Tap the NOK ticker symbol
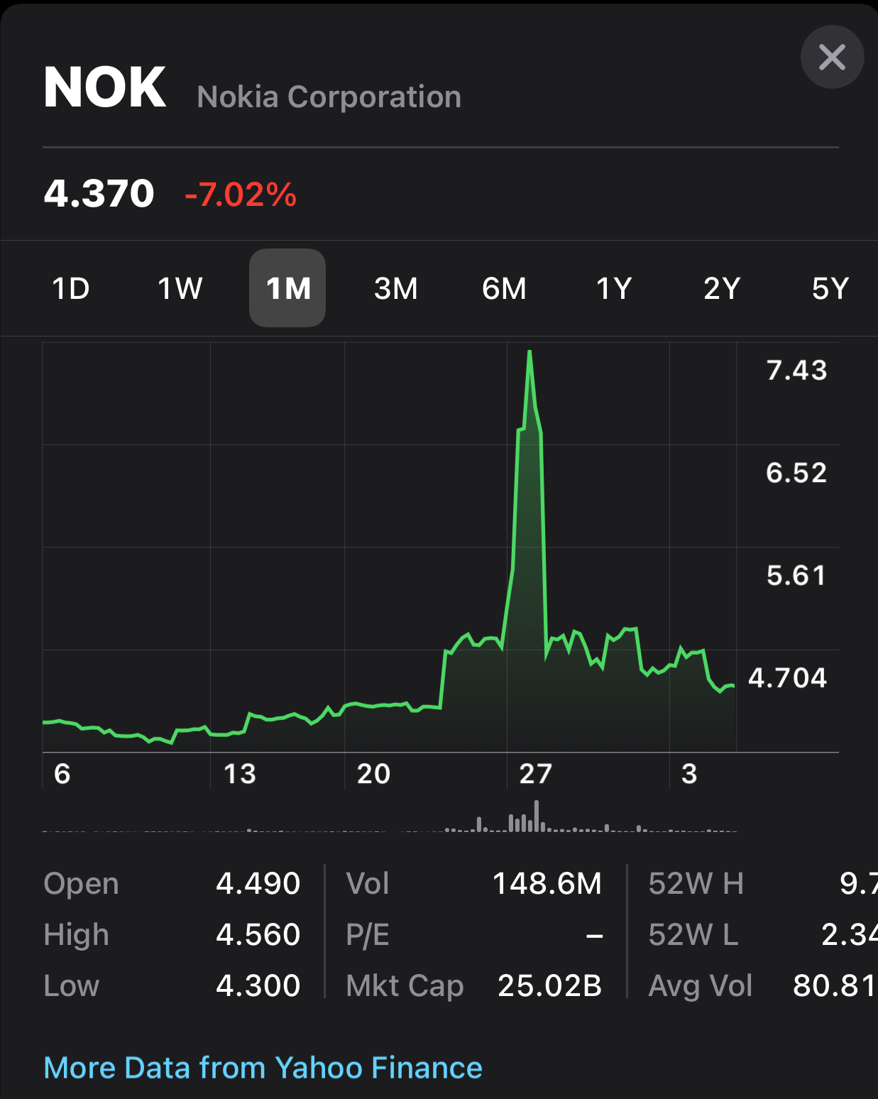Image resolution: width=878 pixels, height=1099 pixels. click(x=105, y=87)
